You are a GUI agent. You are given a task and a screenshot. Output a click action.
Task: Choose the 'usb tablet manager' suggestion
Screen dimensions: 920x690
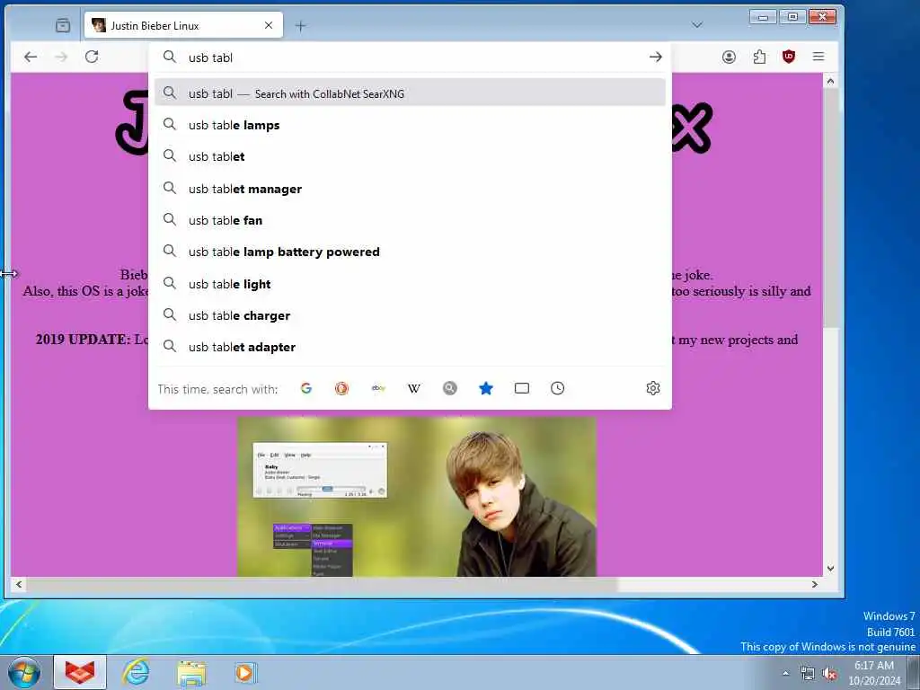[410, 189]
